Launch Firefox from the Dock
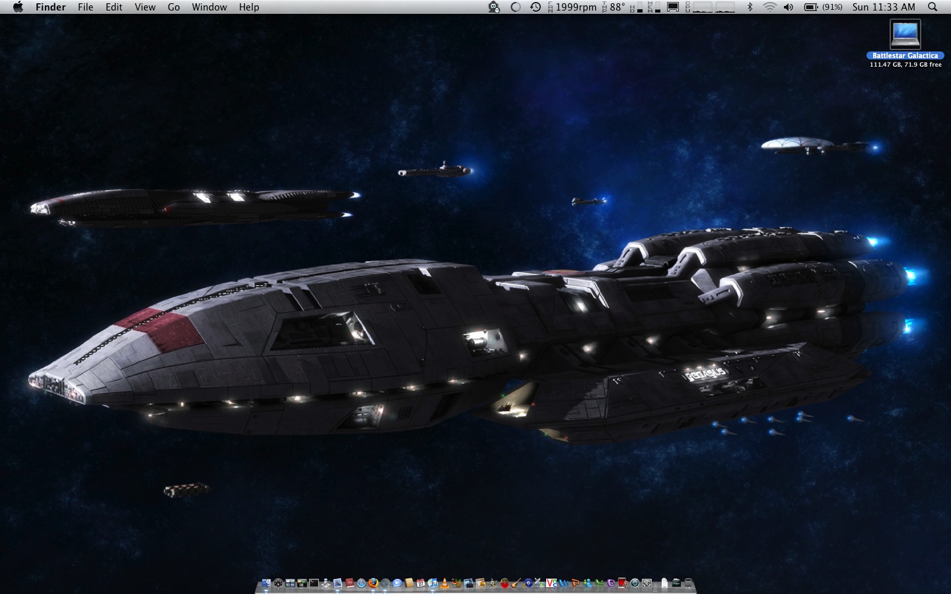 (373, 583)
